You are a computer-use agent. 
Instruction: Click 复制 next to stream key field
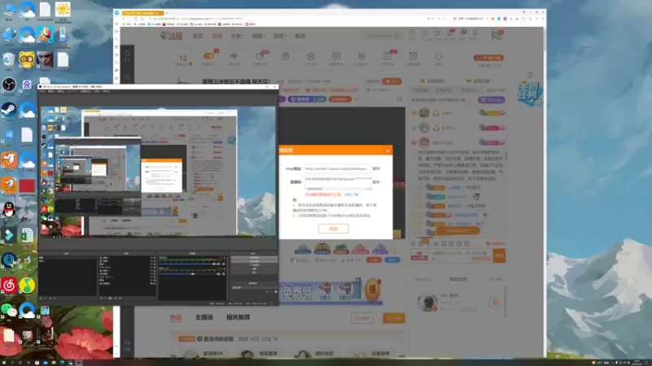[376, 182]
